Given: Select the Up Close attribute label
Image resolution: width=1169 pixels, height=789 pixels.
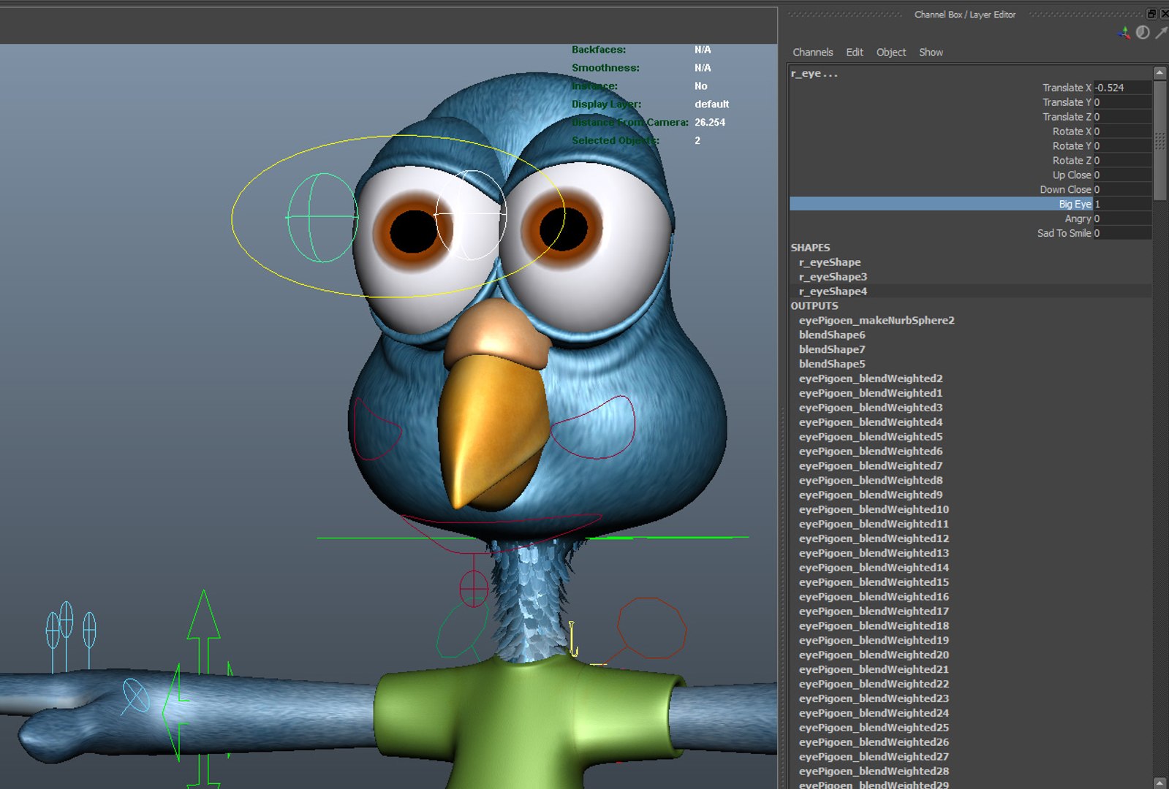Looking at the screenshot, I should pyautogui.click(x=1072, y=175).
